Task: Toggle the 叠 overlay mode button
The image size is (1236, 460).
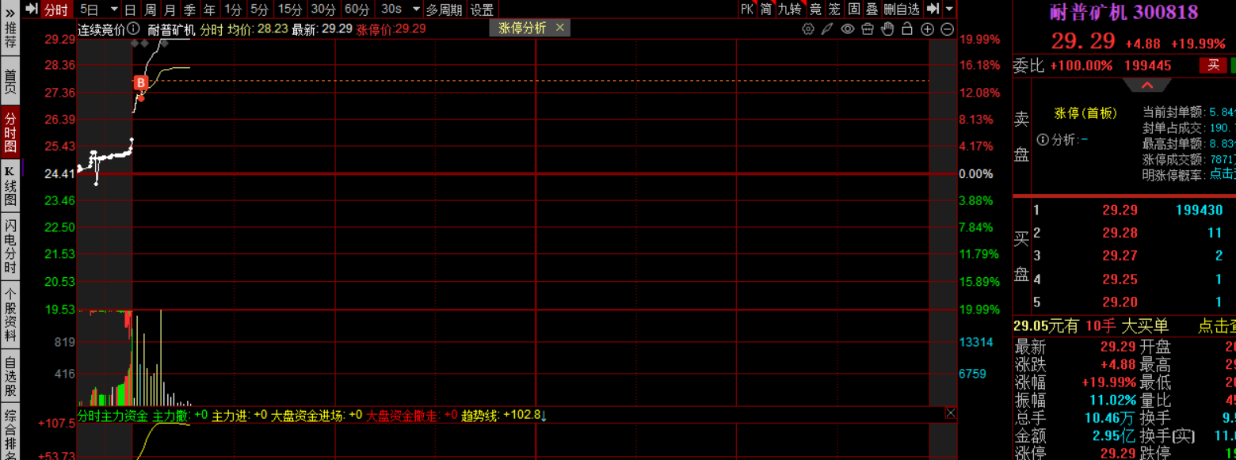Action: click(x=872, y=10)
